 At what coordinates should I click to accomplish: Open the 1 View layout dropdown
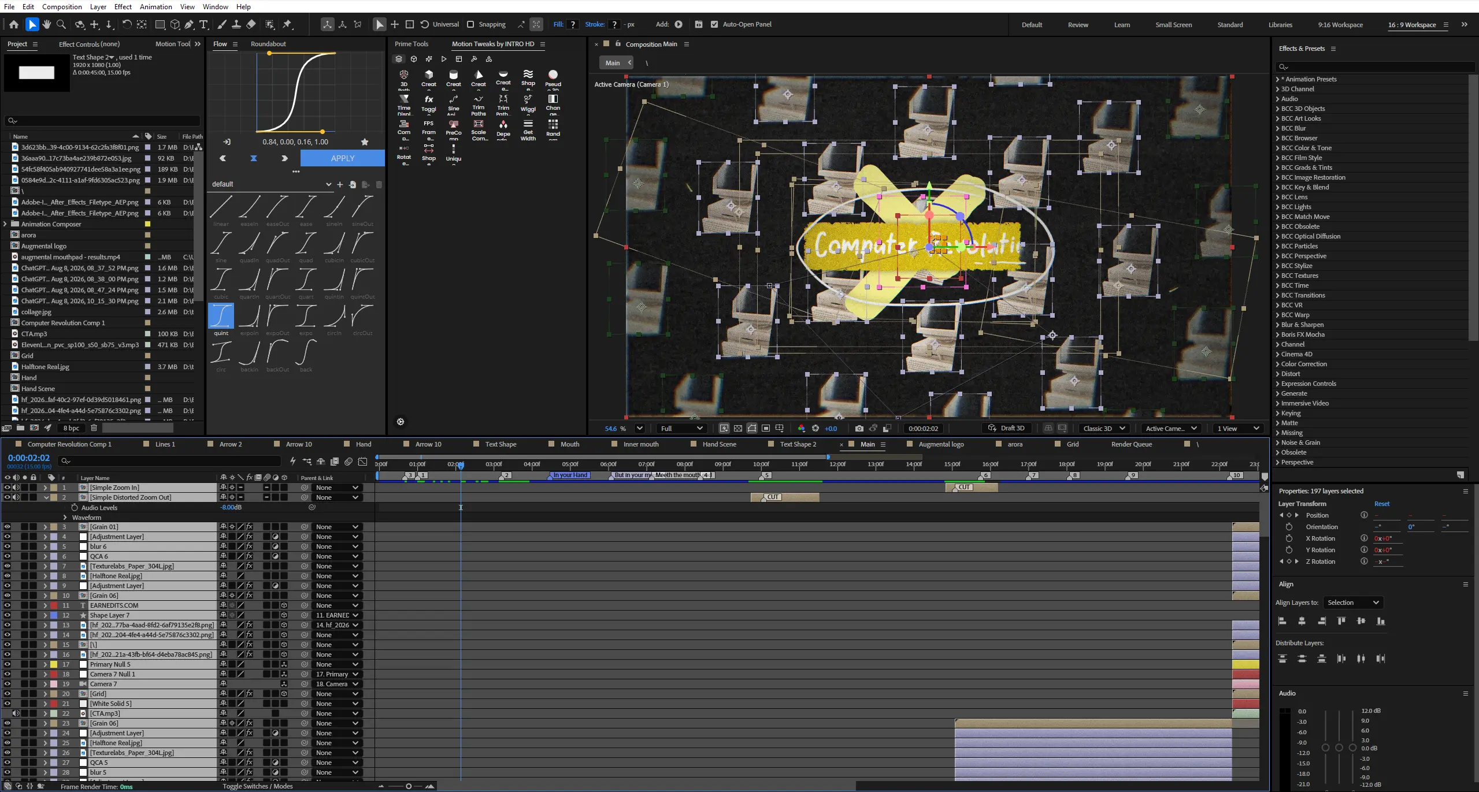1238,429
